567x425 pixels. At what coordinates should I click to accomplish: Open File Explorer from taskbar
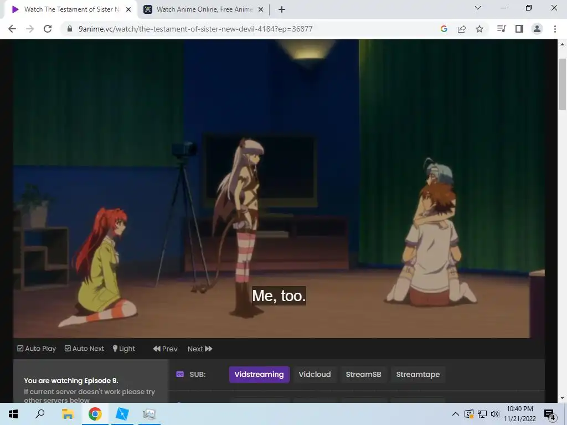[68, 414]
